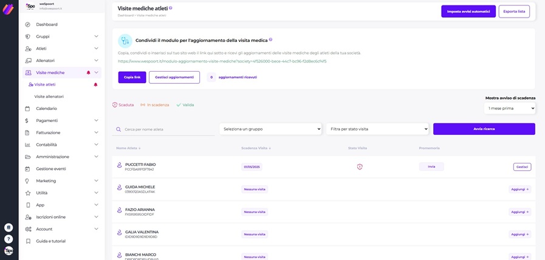Click the Dashboard sidebar icon

pyautogui.click(x=28, y=24)
